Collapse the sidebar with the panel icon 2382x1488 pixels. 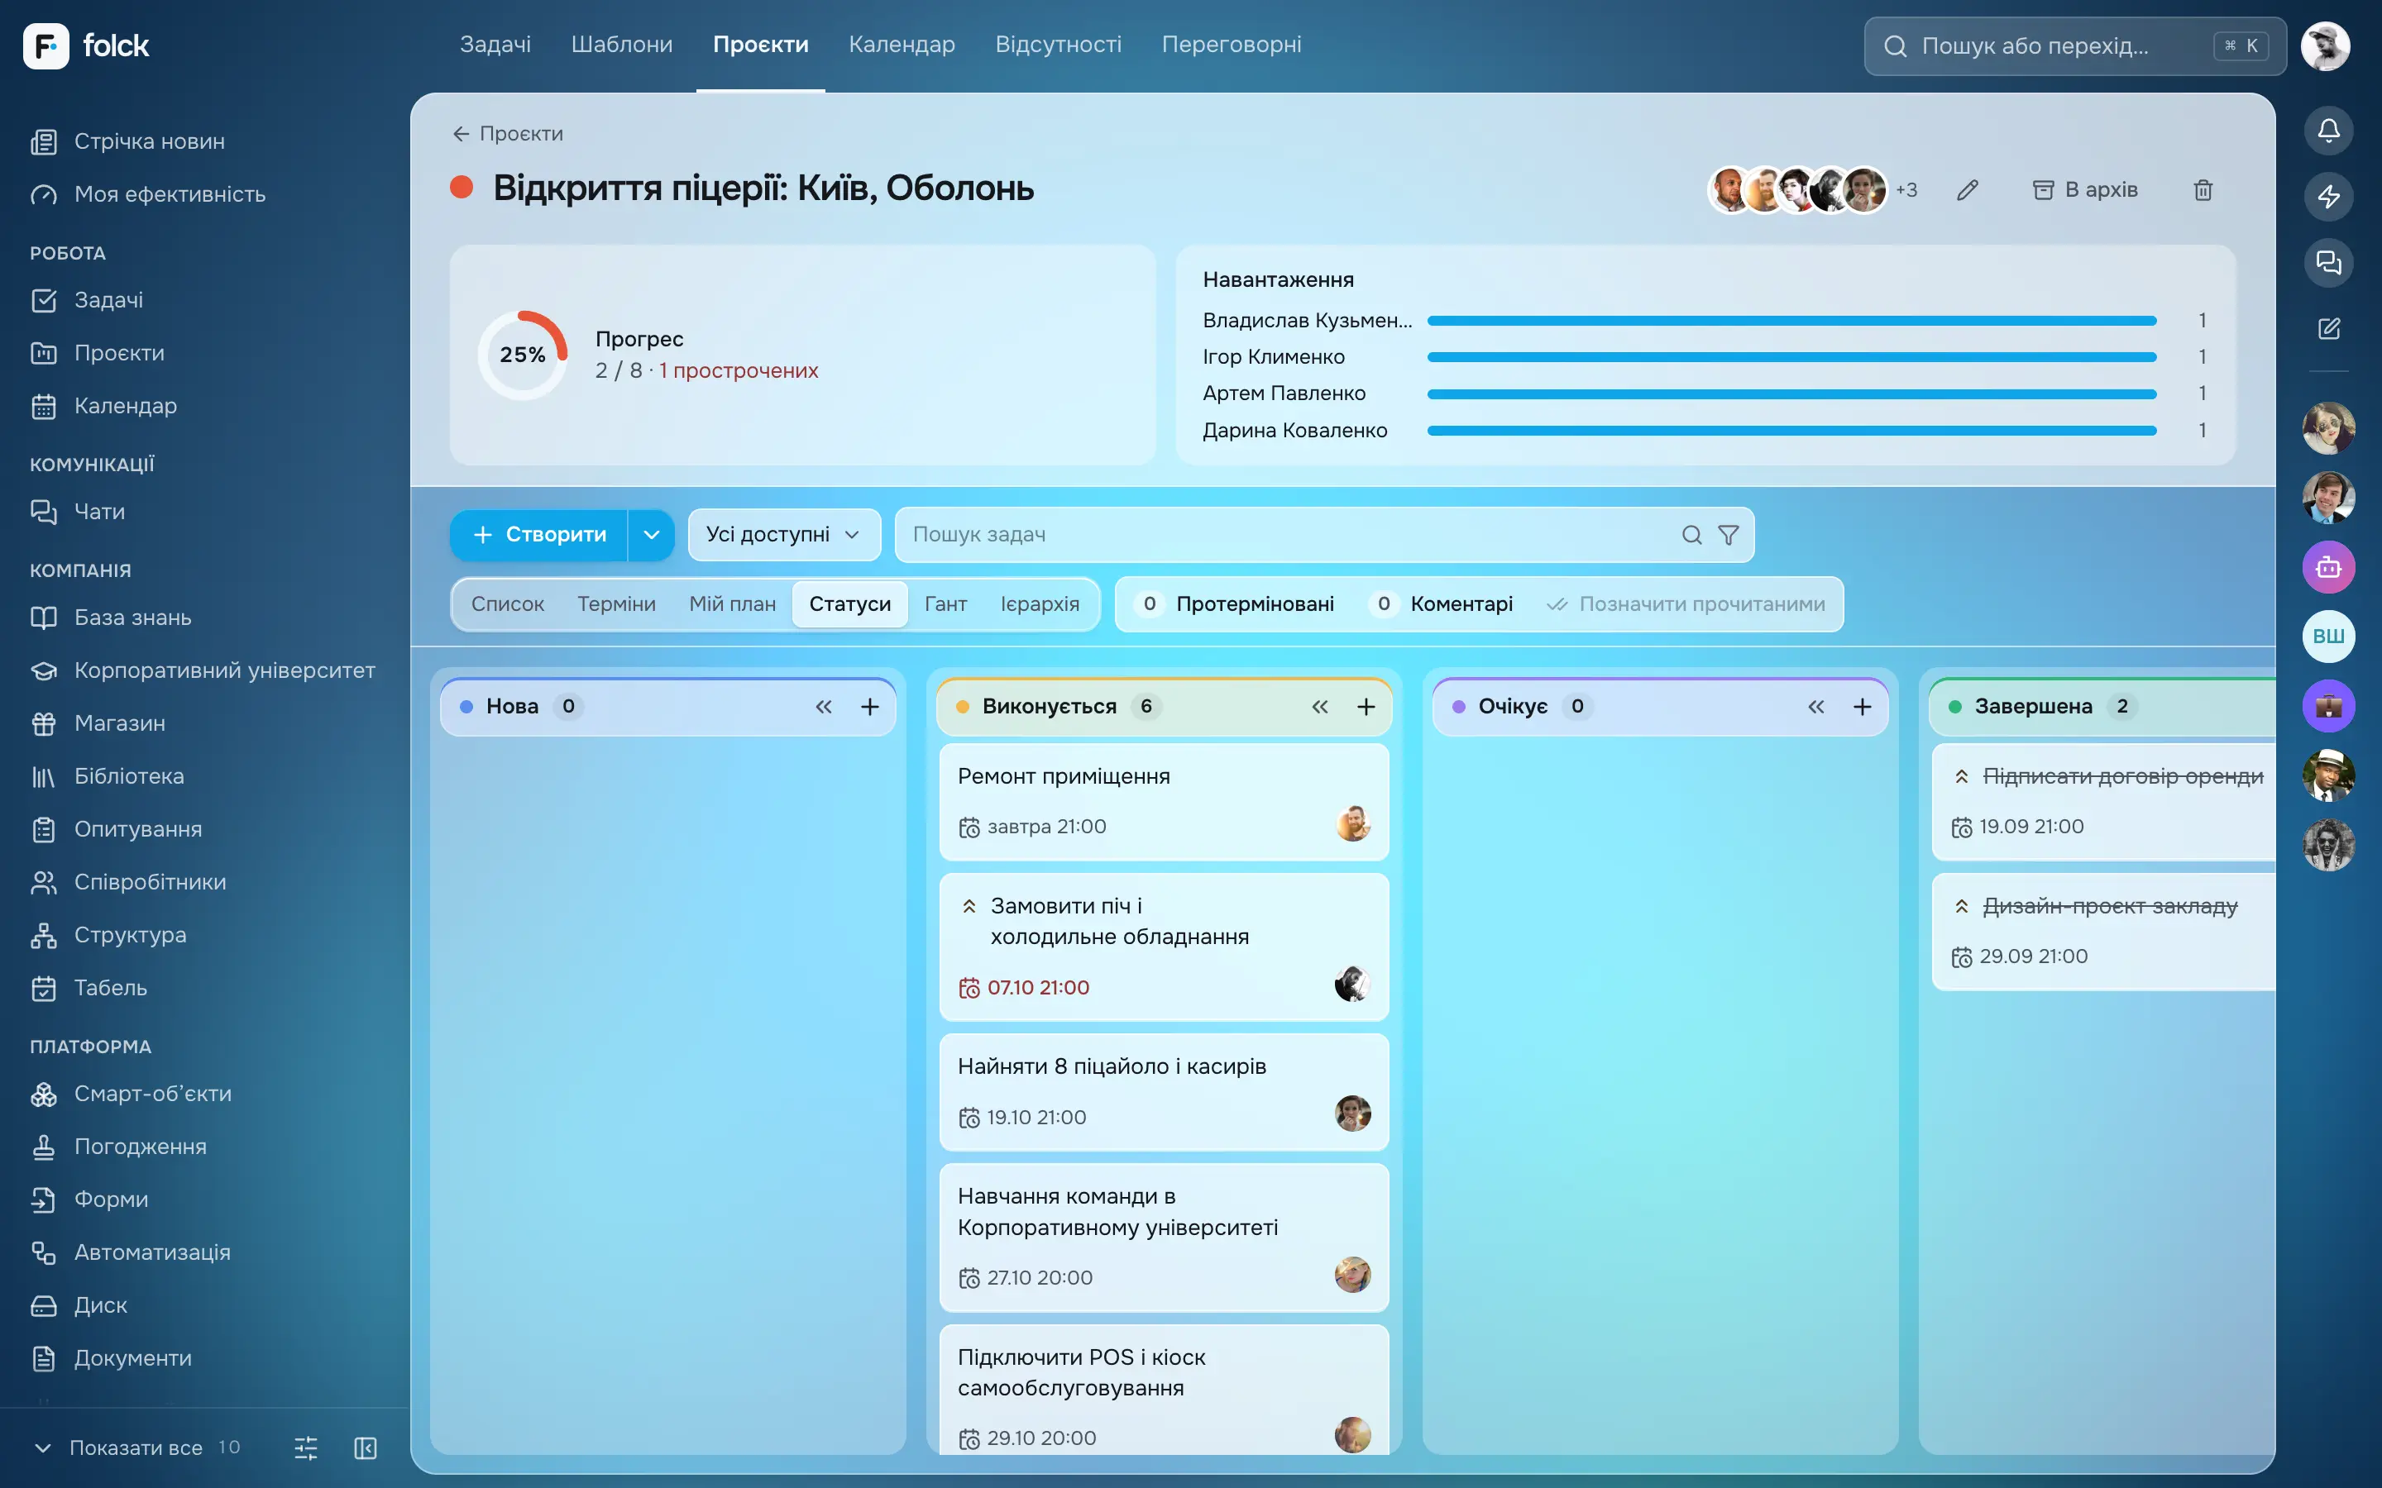tap(366, 1447)
